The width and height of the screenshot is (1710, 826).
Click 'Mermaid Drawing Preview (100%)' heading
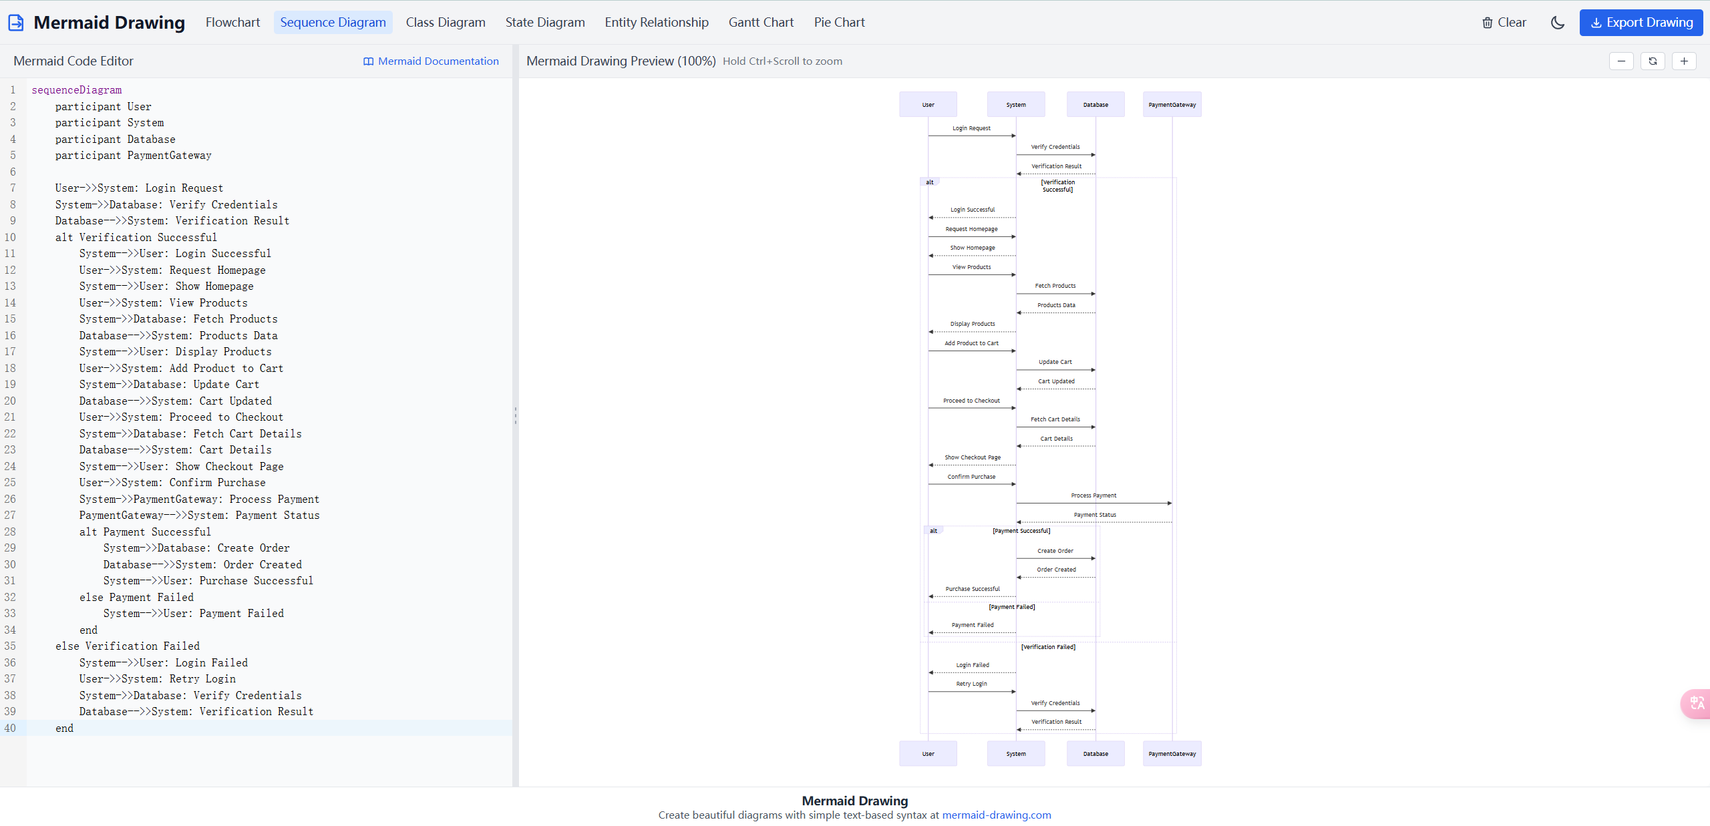[x=621, y=61]
